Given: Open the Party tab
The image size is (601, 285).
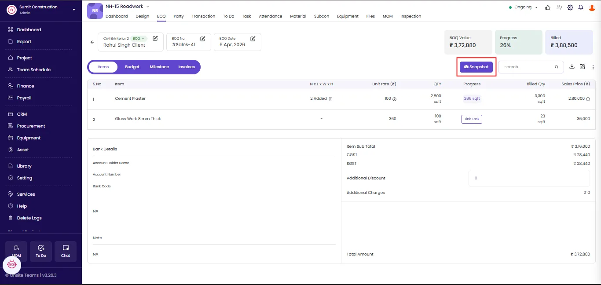Looking at the screenshot, I should [x=179, y=16].
